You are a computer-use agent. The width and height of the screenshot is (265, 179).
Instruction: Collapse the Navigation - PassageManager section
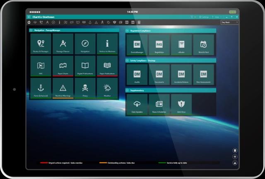31,30
